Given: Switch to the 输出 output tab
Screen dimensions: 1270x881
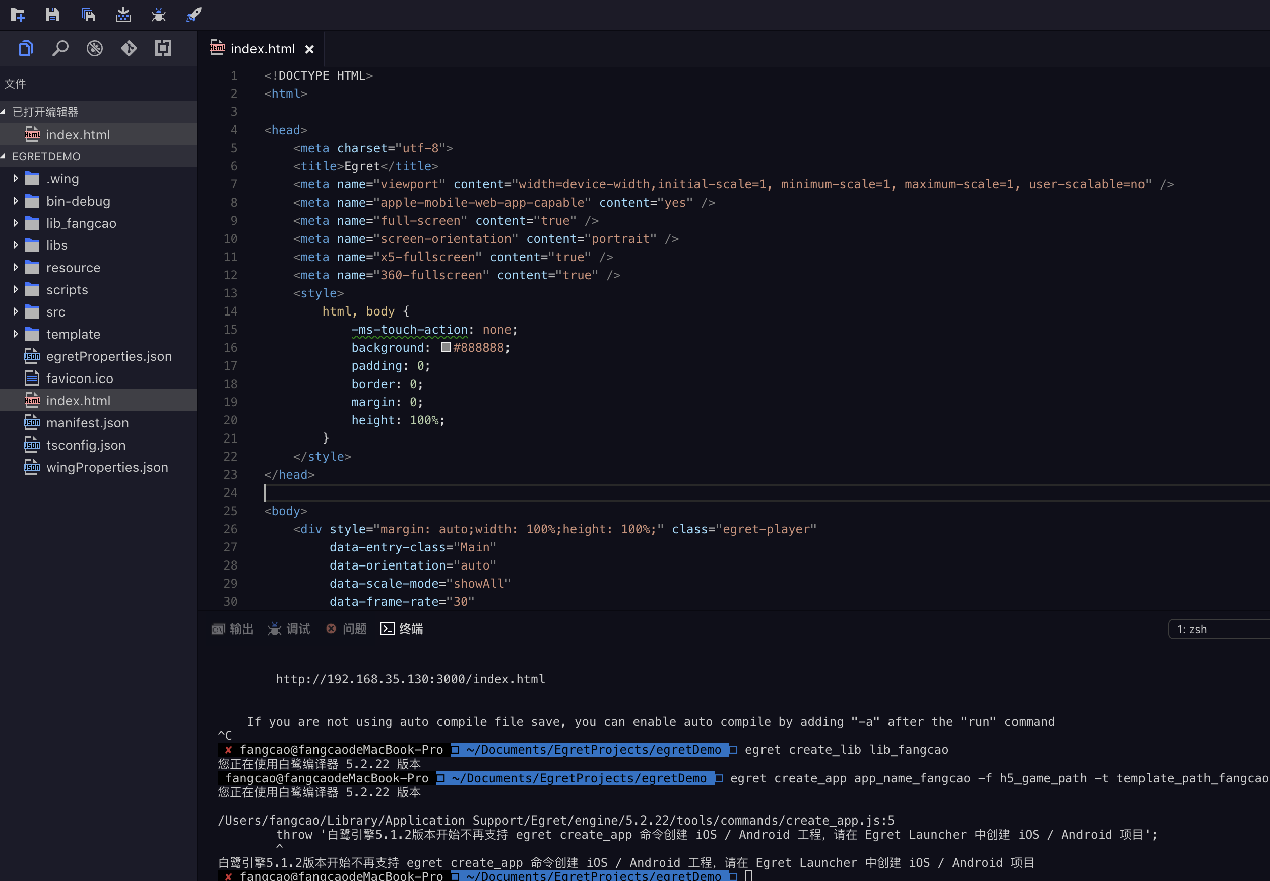Looking at the screenshot, I should (x=233, y=628).
